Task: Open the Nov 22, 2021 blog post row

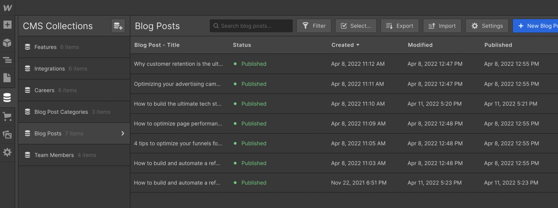Action: click(177, 183)
